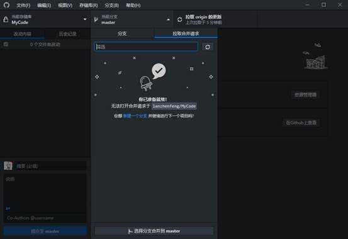Click the add co-authors icon
Screen dimensions: 348x239
tap(8, 208)
